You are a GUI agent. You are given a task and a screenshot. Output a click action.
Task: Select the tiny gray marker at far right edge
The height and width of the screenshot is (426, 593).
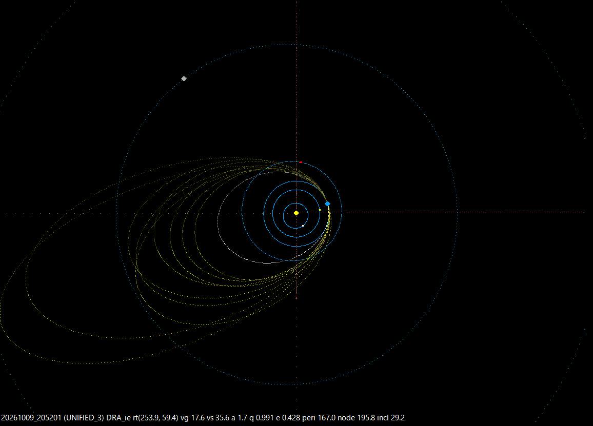pos(585,138)
